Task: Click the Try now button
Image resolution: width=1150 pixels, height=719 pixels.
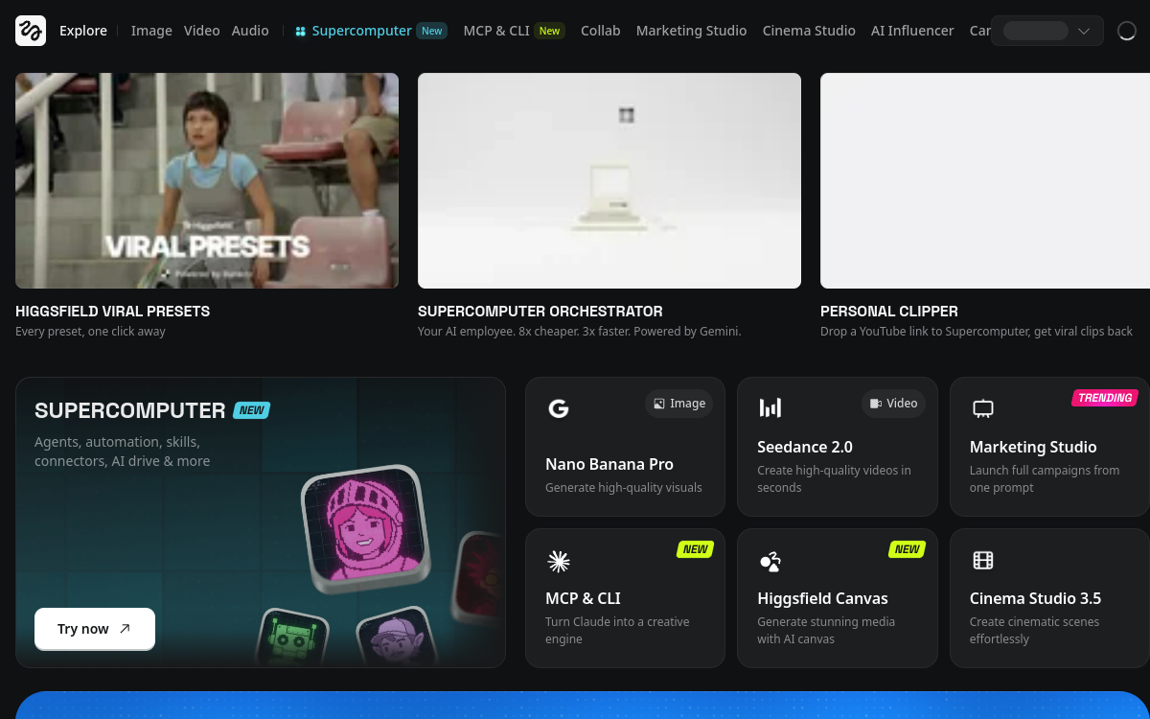Action: pyautogui.click(x=95, y=629)
